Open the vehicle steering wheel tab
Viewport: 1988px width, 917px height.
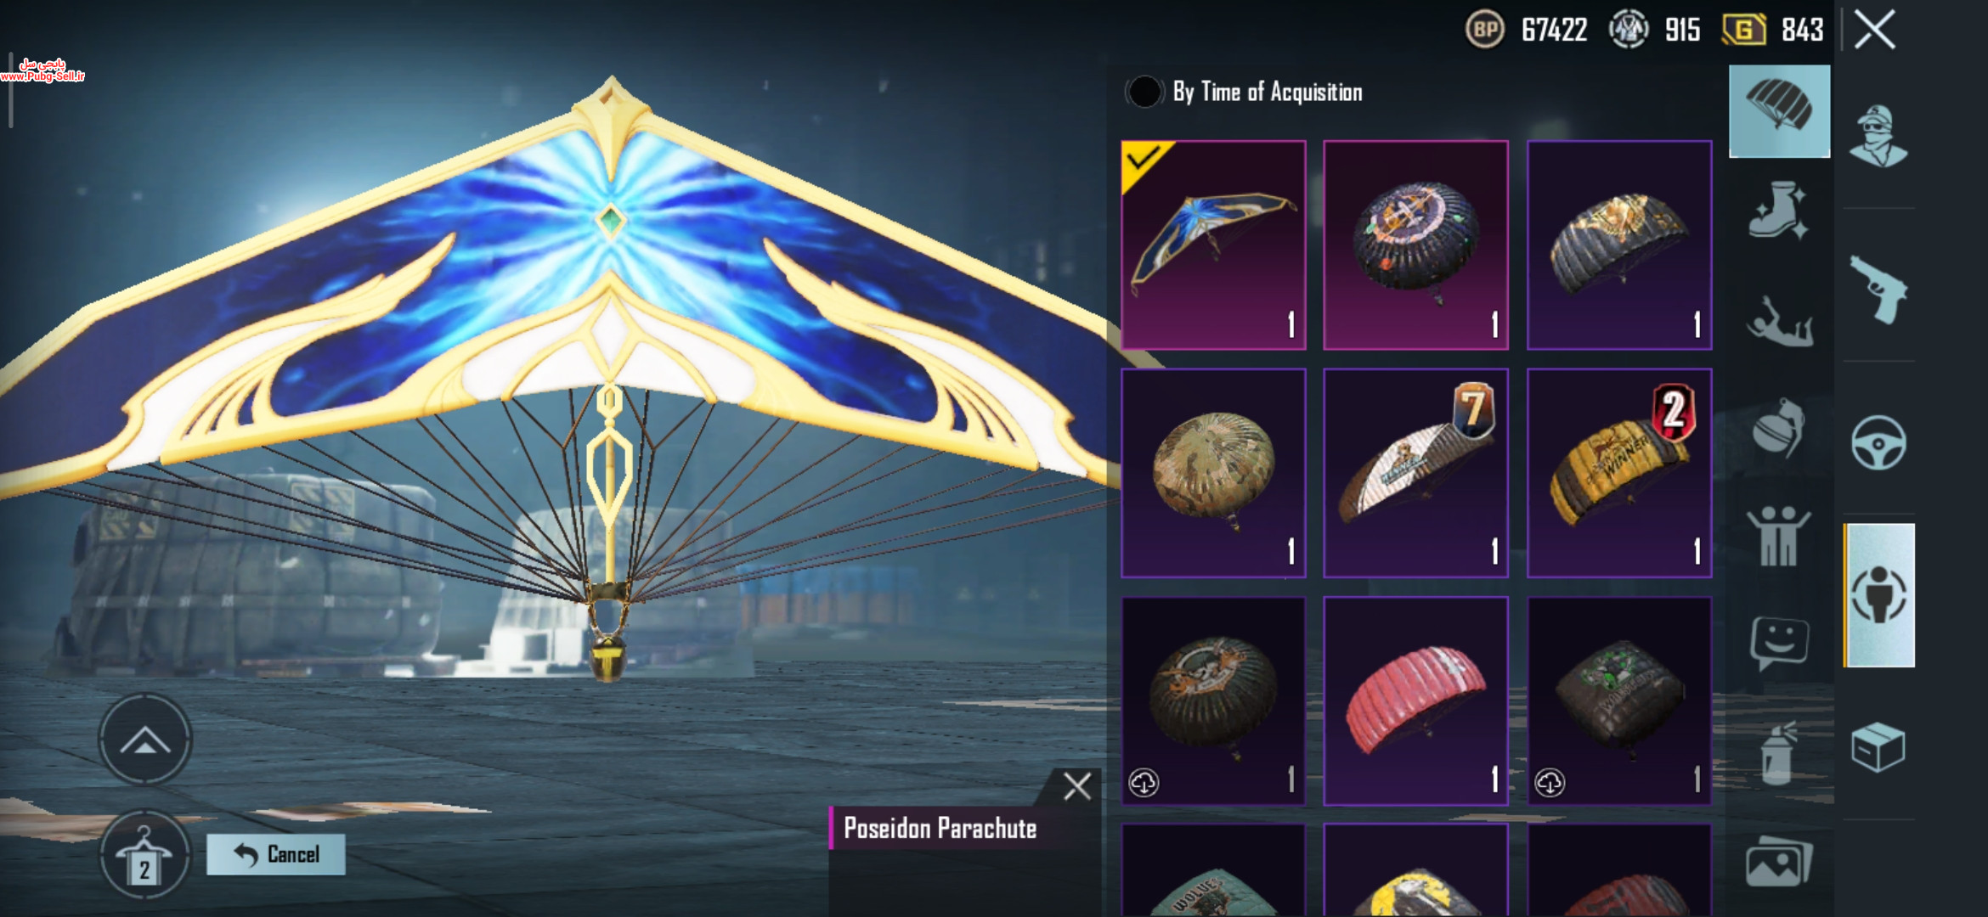(1878, 442)
